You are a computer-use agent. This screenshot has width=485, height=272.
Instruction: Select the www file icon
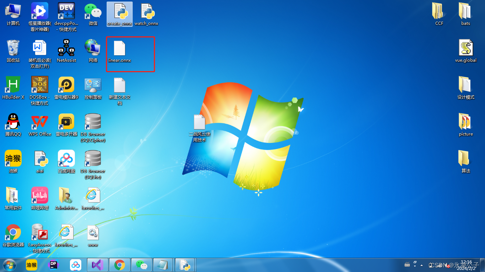pyautogui.click(x=93, y=235)
